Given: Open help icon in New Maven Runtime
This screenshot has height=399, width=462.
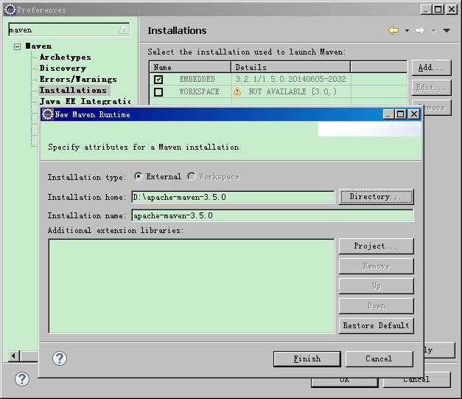Looking at the screenshot, I should click(x=60, y=358).
